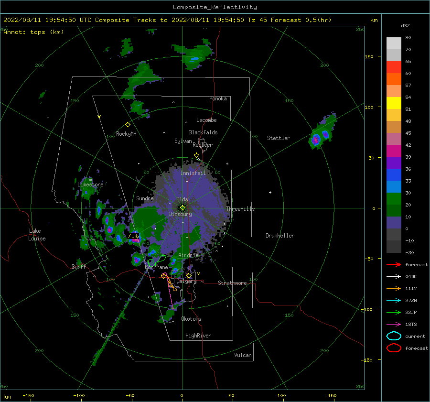
Task: Click the blue-cored storm cell north of Ponoka
Action: coord(194,58)
